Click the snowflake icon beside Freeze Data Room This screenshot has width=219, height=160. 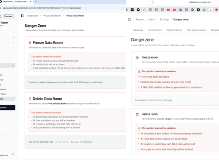[30, 43]
